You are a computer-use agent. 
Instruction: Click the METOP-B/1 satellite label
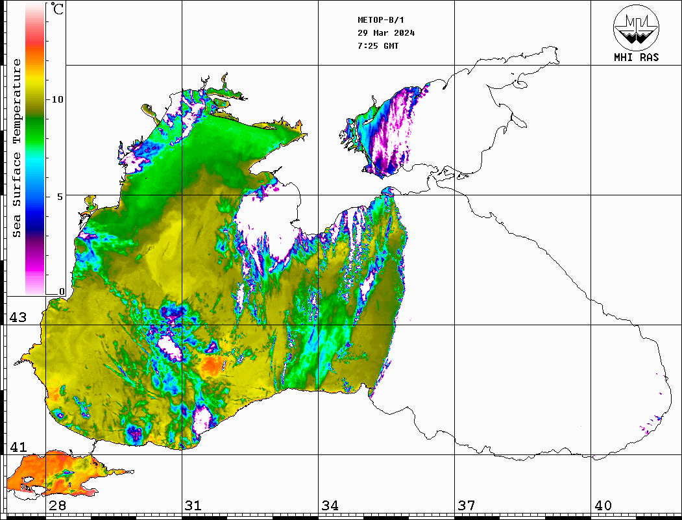(381, 19)
